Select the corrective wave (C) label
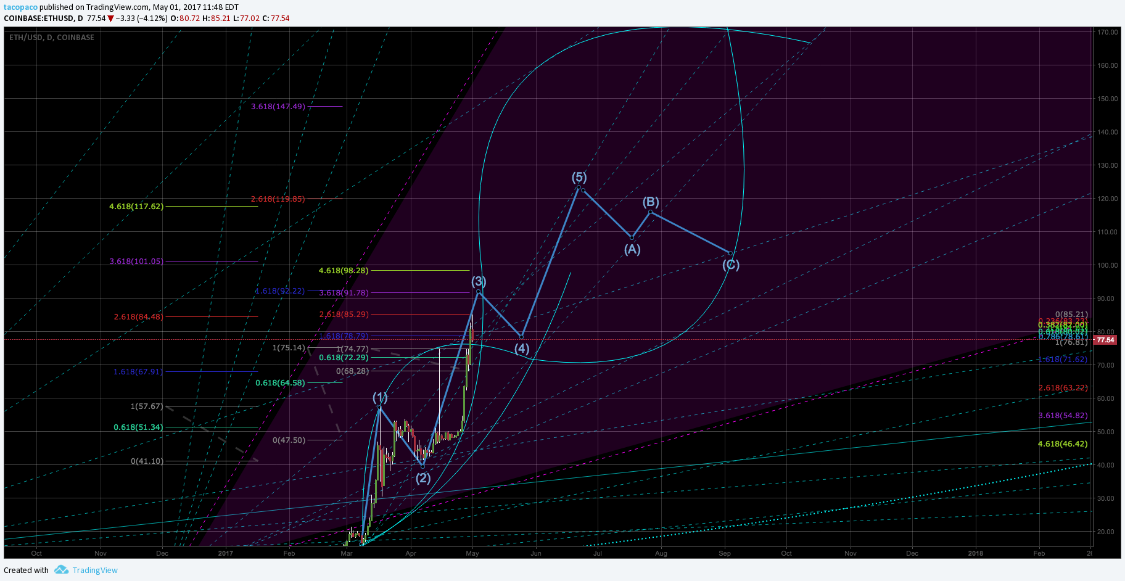 (731, 265)
